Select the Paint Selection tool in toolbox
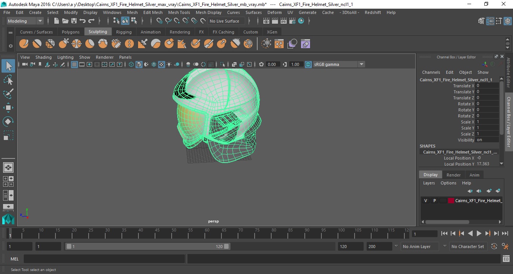Image resolution: width=513 pixels, height=274 pixels. tap(8, 94)
